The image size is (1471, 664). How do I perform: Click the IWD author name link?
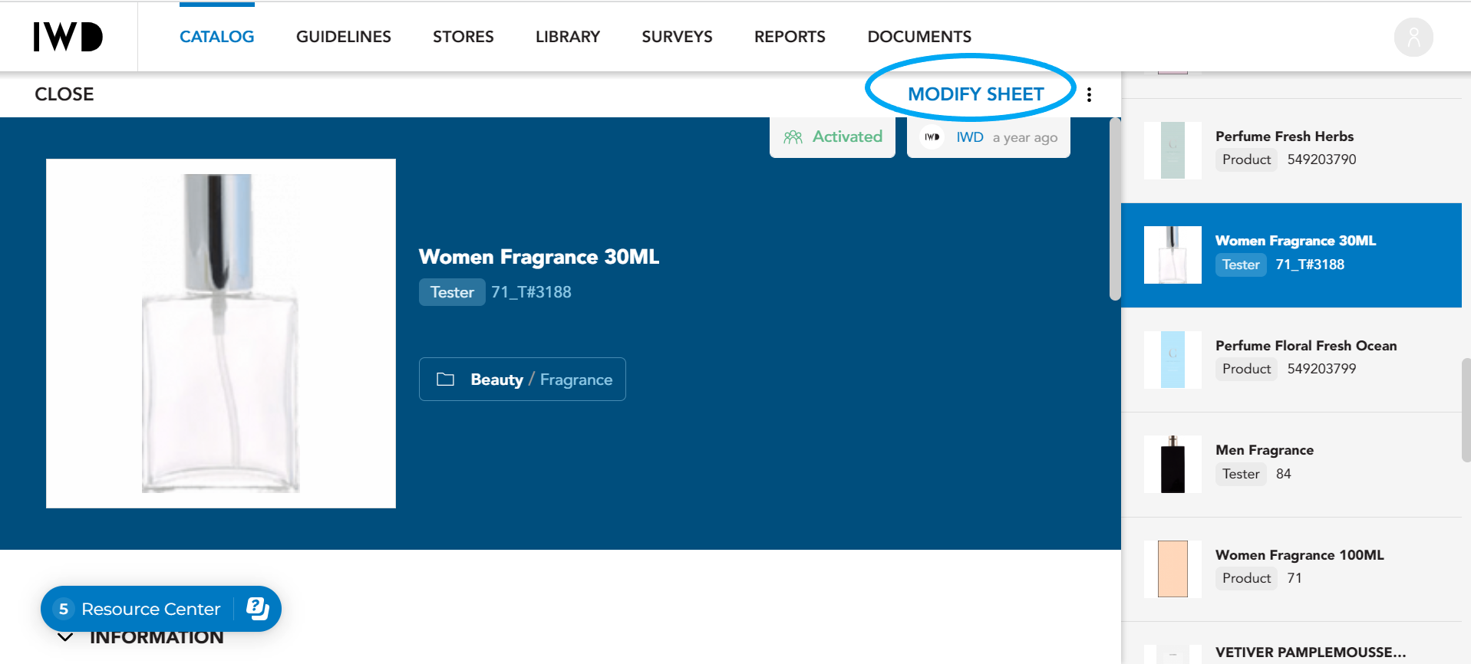click(970, 137)
